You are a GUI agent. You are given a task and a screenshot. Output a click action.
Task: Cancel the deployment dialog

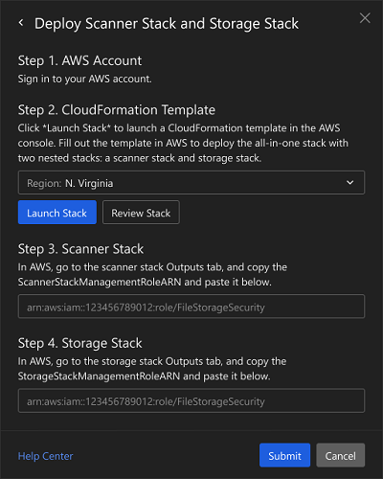(x=340, y=455)
